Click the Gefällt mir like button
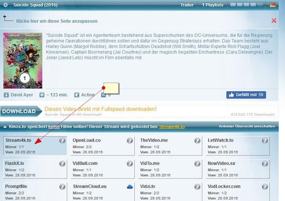285x201 pixels. click(246, 95)
